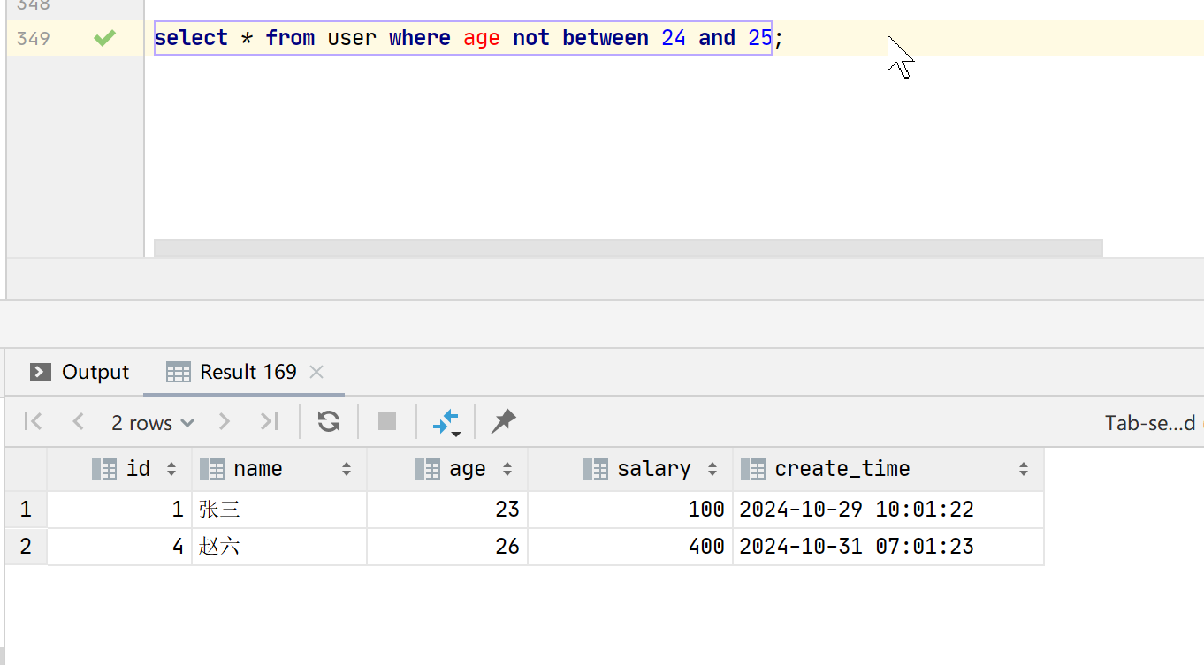Click line number 349 in gutter

point(34,38)
